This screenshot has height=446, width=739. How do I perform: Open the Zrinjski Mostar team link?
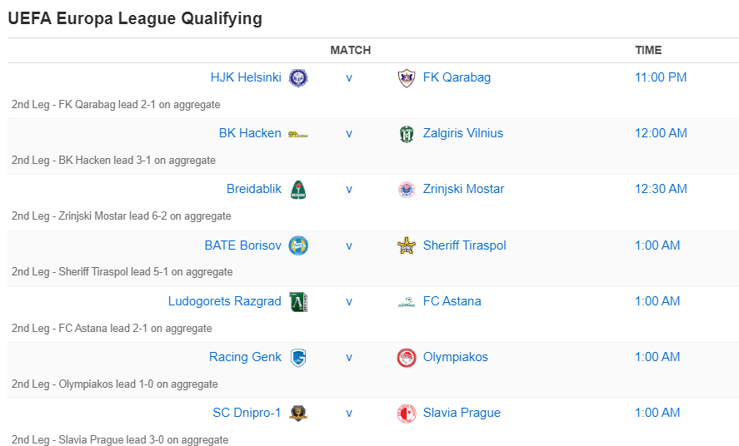[463, 189]
